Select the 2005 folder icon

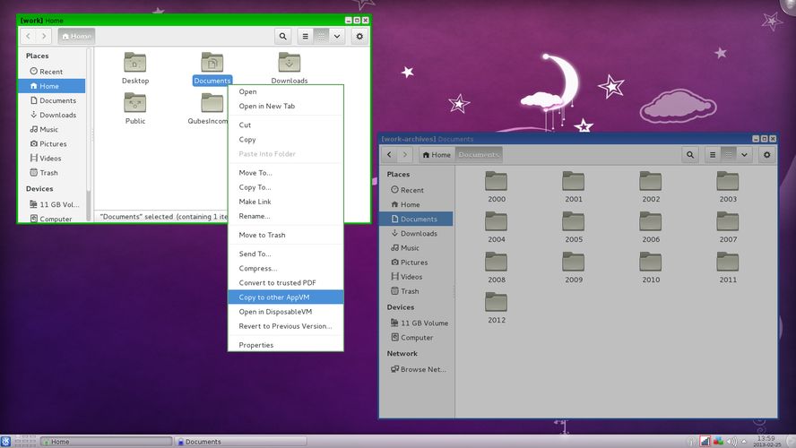click(x=573, y=221)
